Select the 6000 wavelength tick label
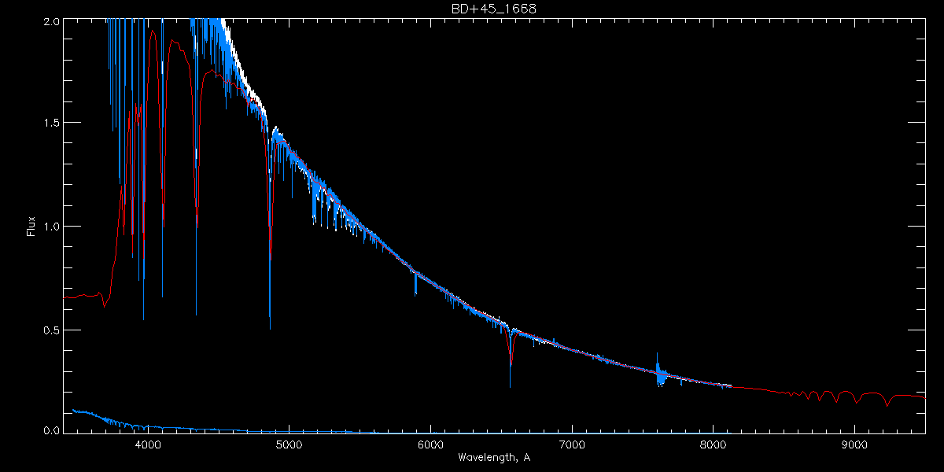944x472 pixels. (430, 444)
